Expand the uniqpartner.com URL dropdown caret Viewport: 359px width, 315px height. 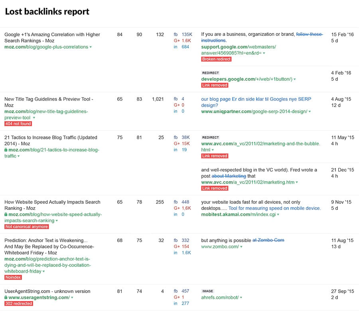tap(310, 112)
